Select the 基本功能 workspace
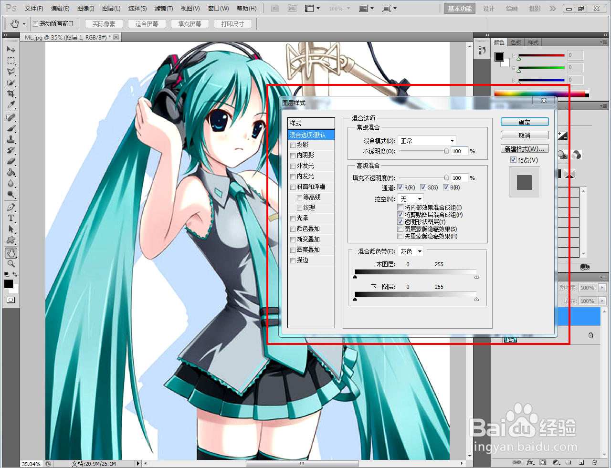The height and width of the screenshot is (468, 611). click(460, 9)
